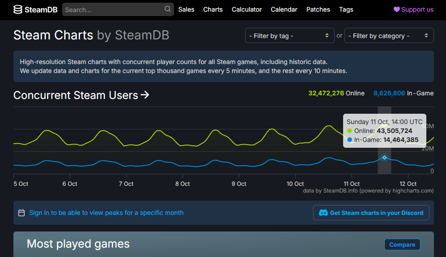Viewport: 446px width, 257px height.
Task: Click the 7 Oct axis label
Action: pos(126,184)
